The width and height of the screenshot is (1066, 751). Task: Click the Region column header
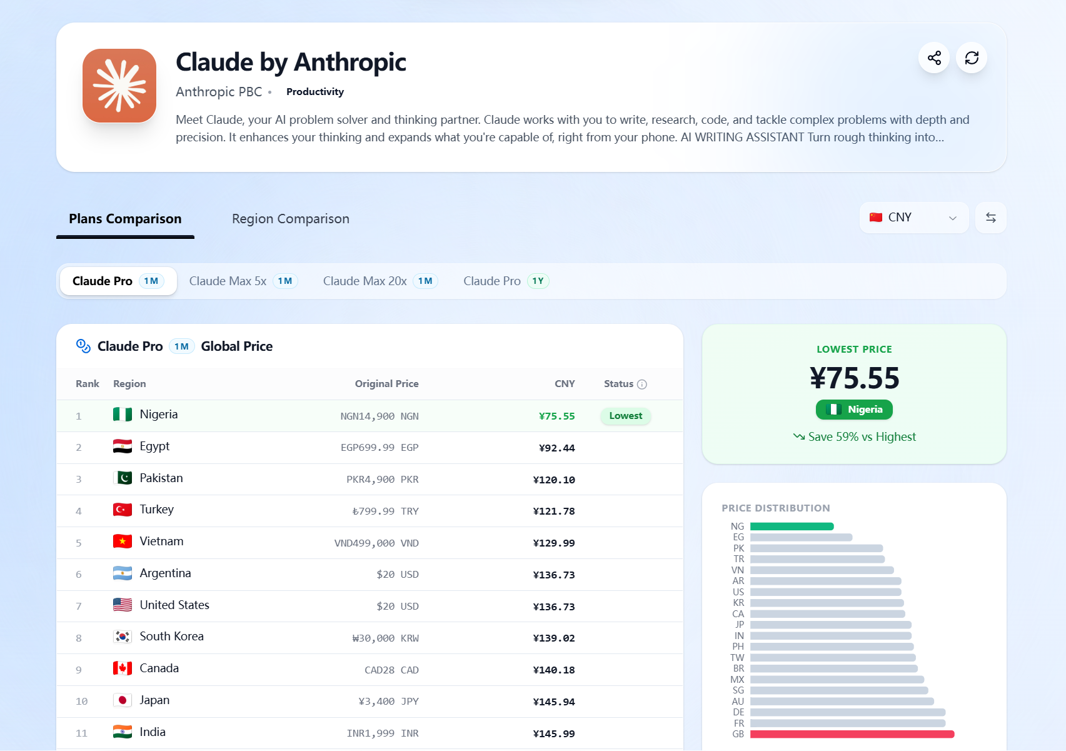coord(129,384)
